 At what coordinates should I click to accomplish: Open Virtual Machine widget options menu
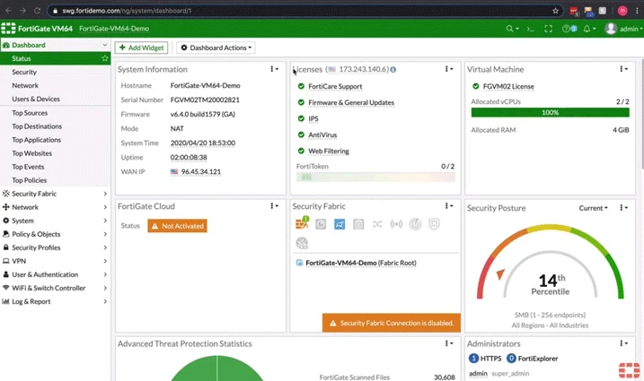click(x=623, y=69)
